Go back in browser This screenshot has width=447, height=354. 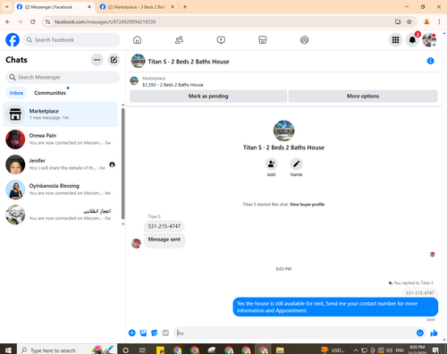pos(8,21)
